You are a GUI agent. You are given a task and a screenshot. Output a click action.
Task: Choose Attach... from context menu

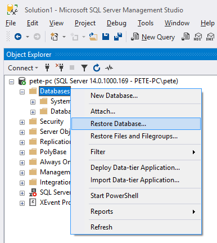136,111
